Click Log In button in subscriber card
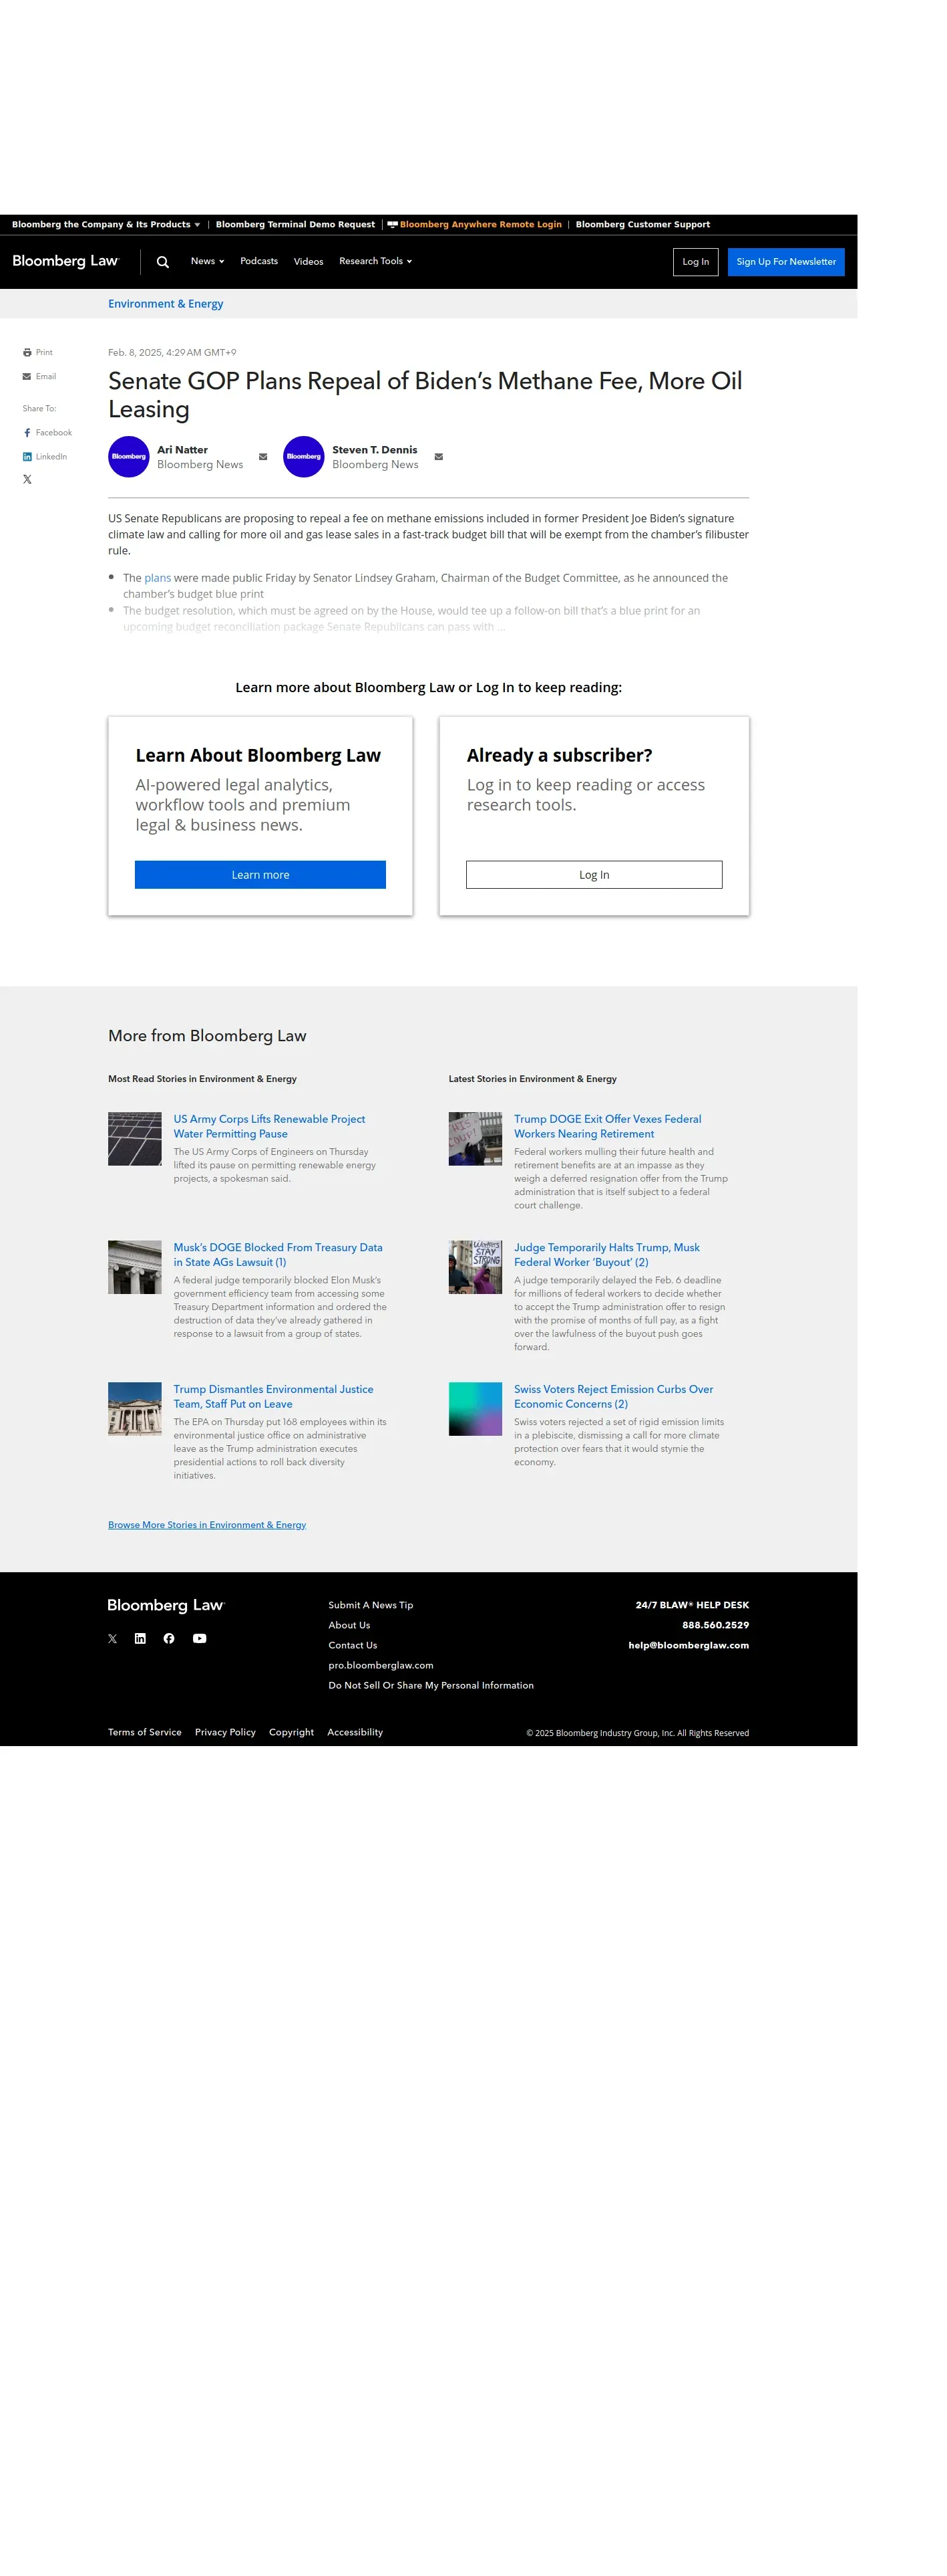947x2576 pixels. (594, 875)
